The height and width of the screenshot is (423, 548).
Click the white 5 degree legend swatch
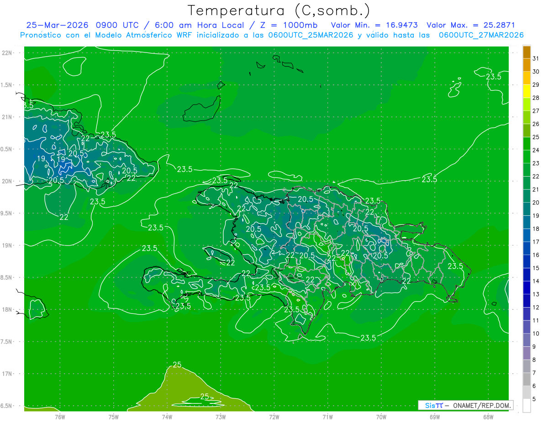click(x=527, y=405)
